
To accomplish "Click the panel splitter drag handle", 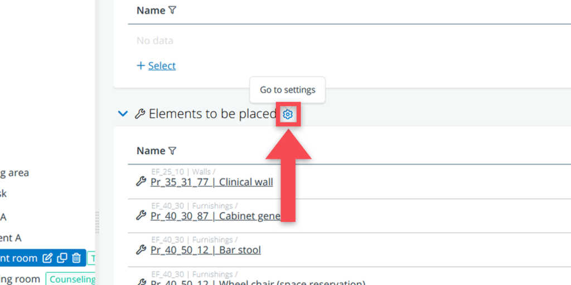I will click(x=98, y=223).
